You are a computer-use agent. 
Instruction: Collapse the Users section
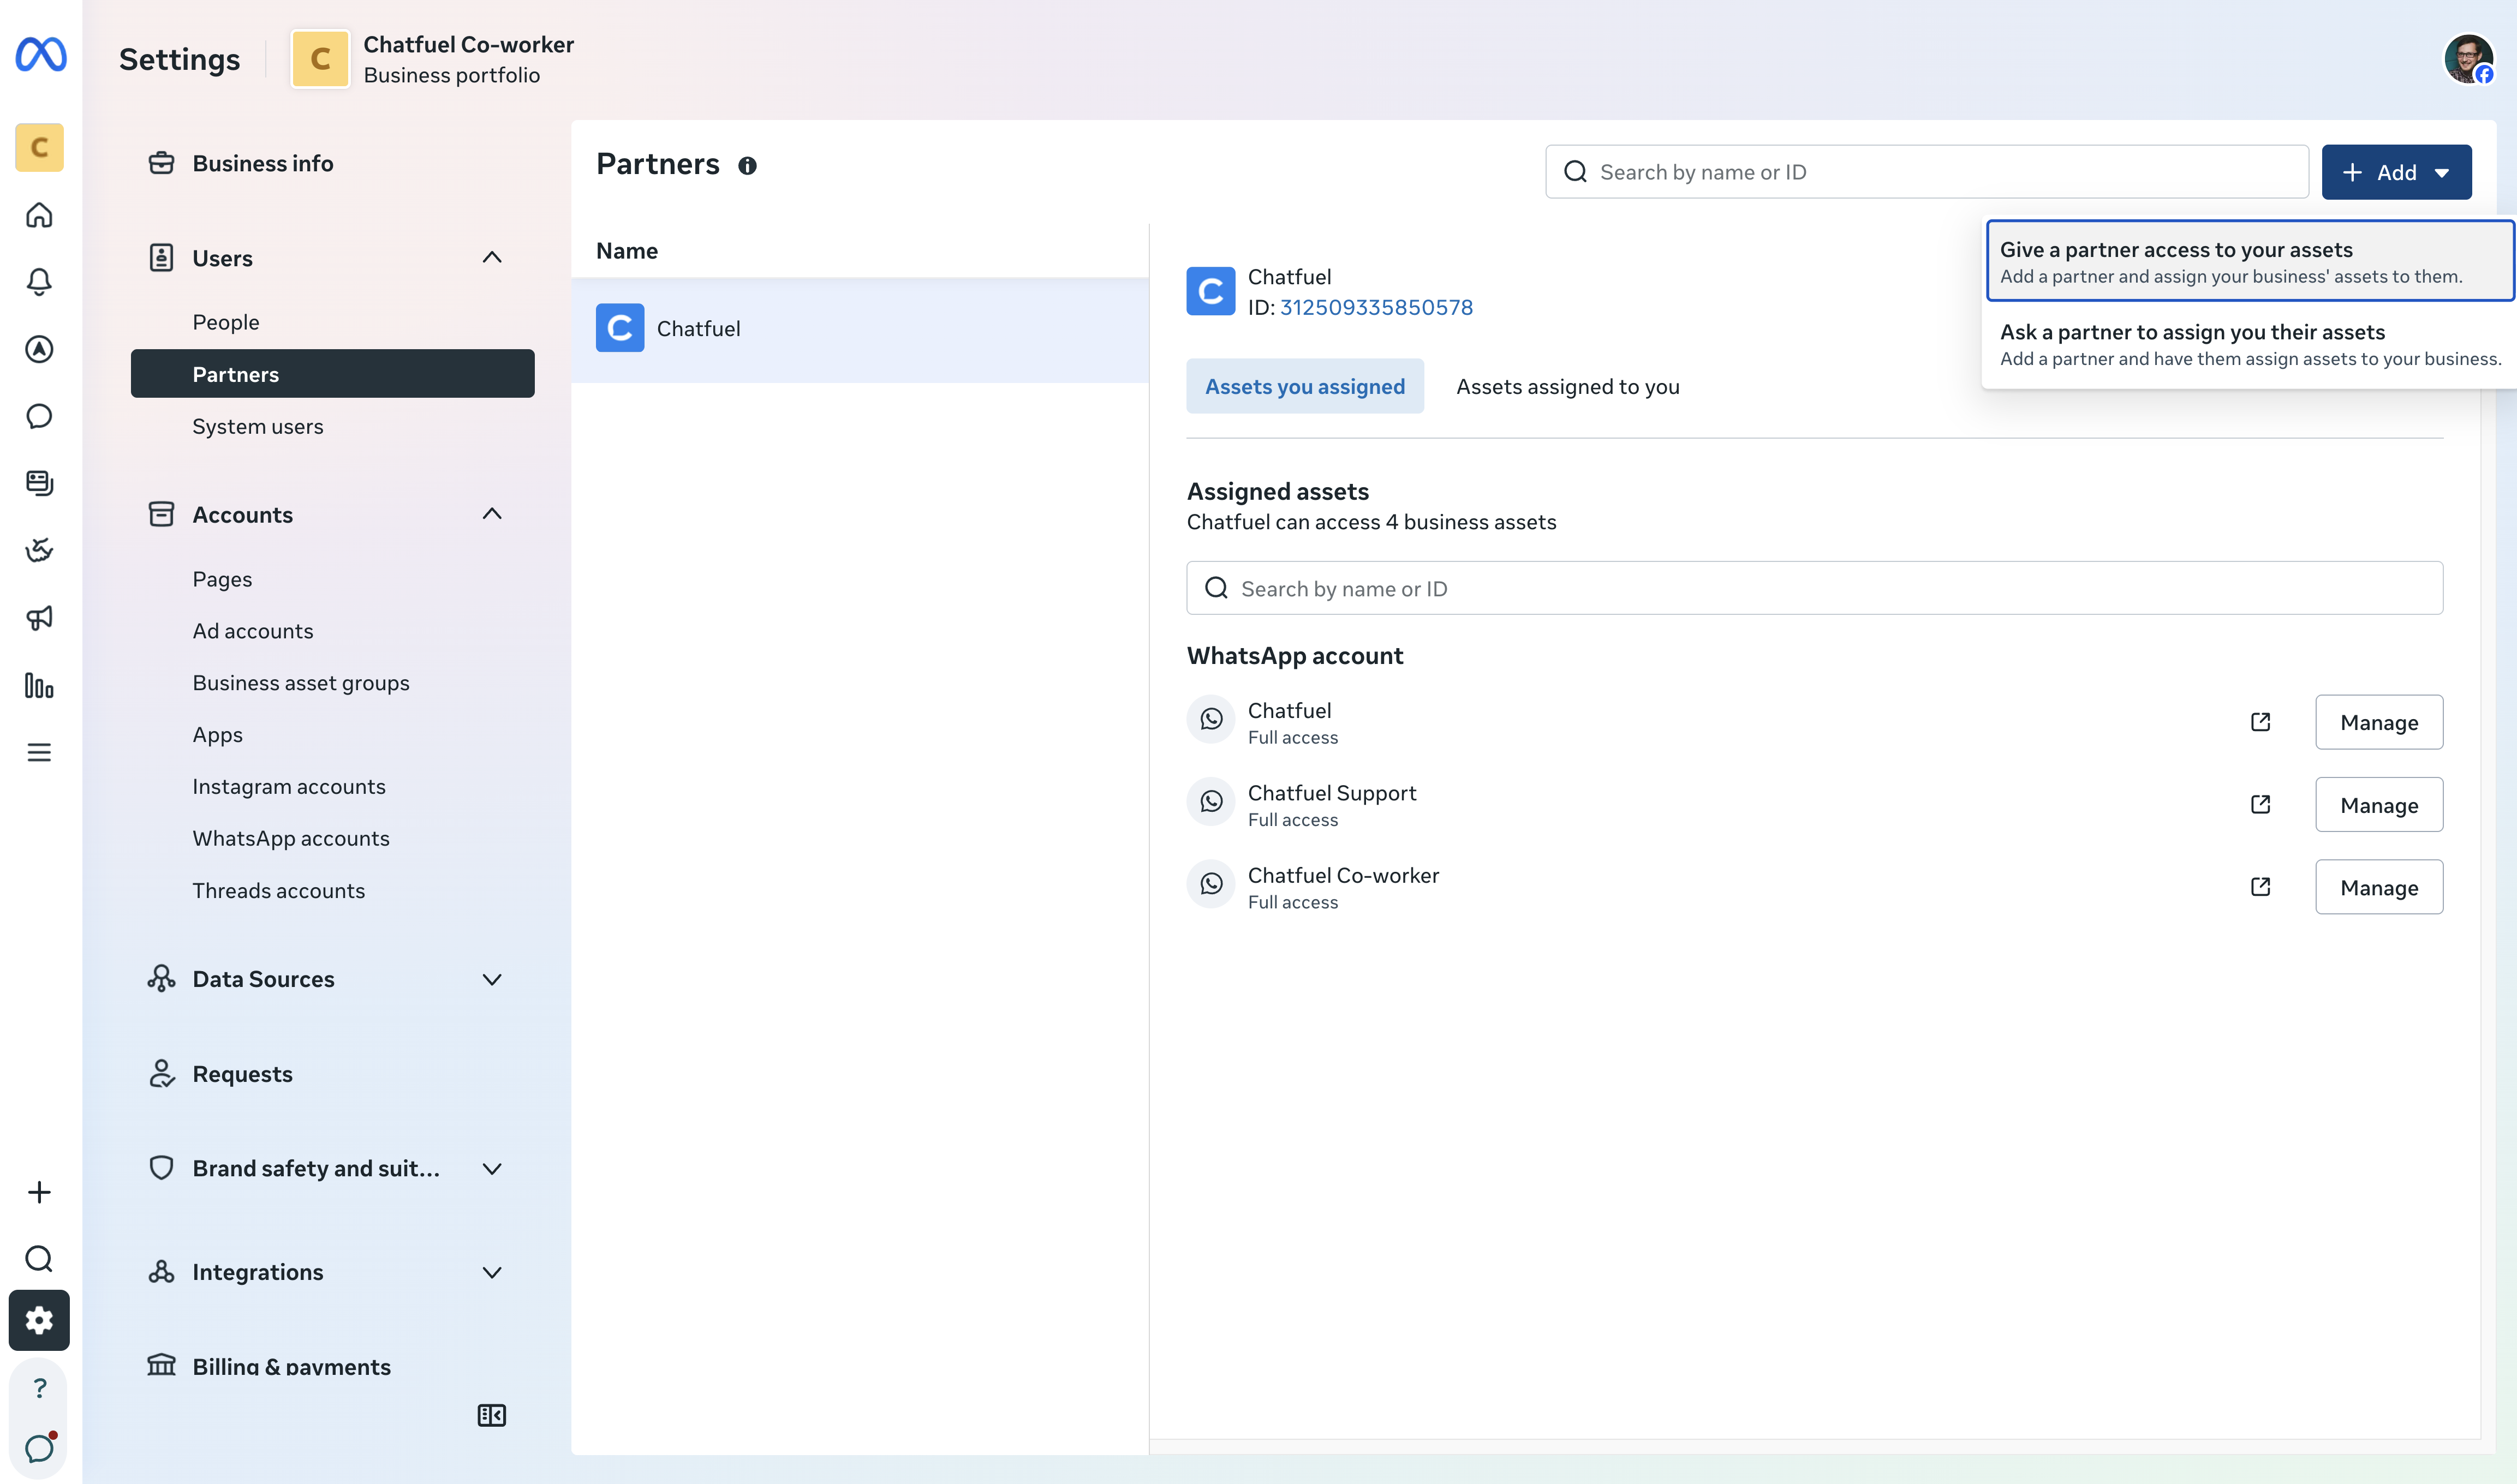[492, 258]
